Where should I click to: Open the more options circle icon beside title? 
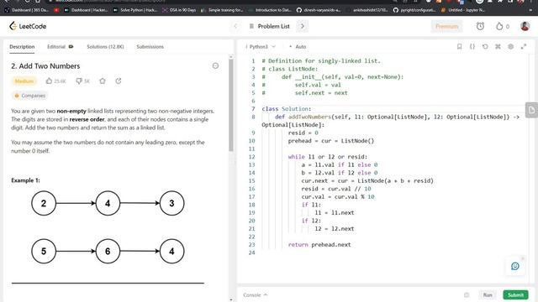(x=215, y=65)
